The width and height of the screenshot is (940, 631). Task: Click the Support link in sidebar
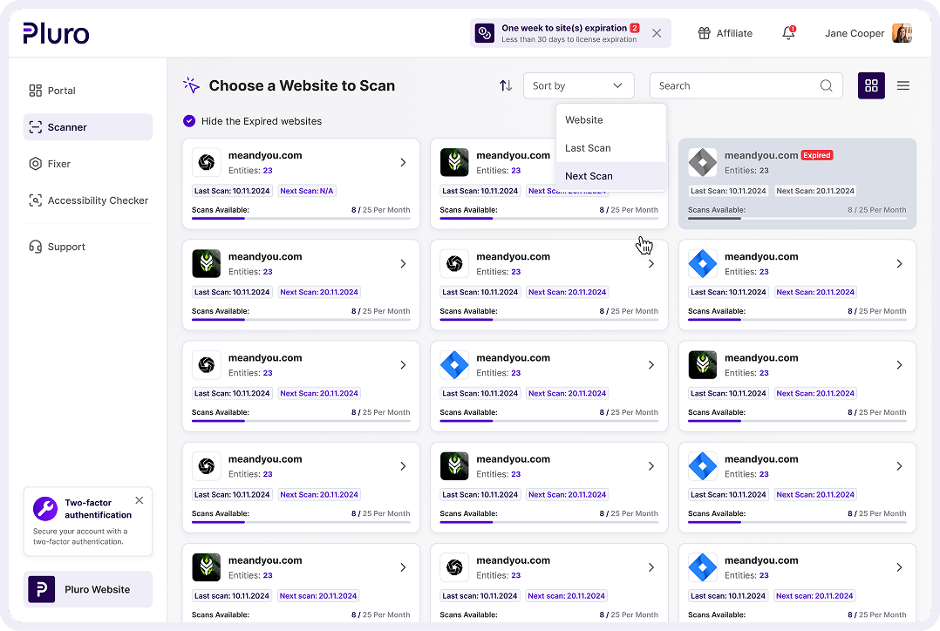[x=66, y=247]
